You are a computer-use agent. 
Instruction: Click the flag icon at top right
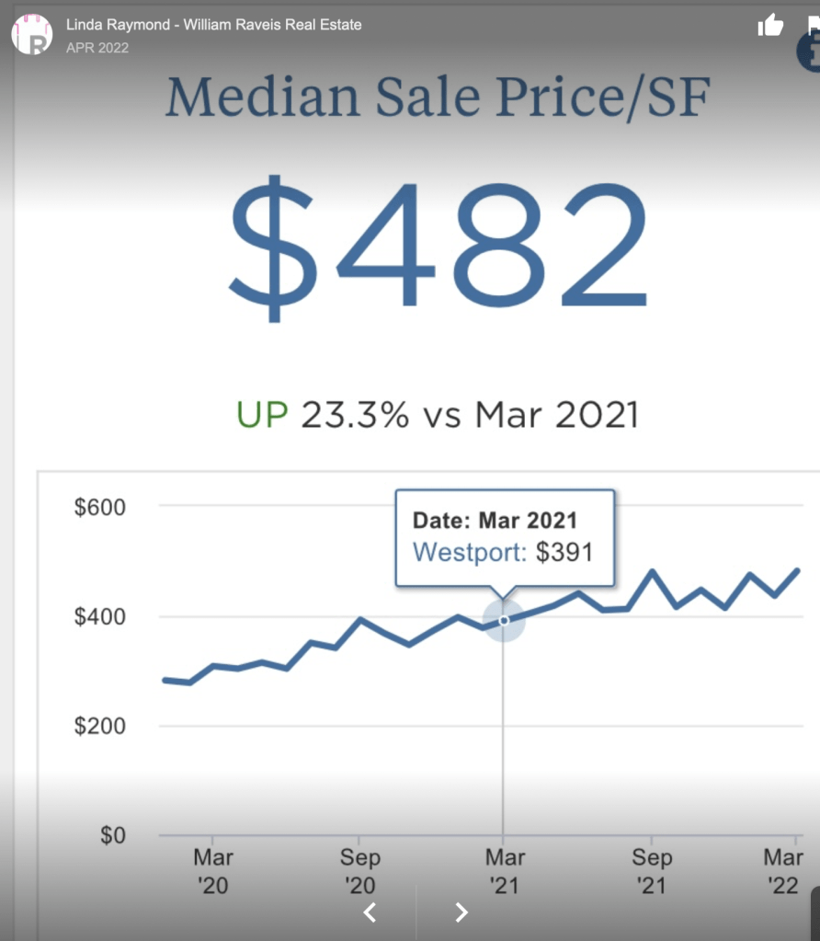coord(813,26)
